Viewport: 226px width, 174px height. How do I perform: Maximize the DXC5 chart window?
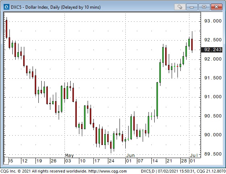tap(204, 7)
